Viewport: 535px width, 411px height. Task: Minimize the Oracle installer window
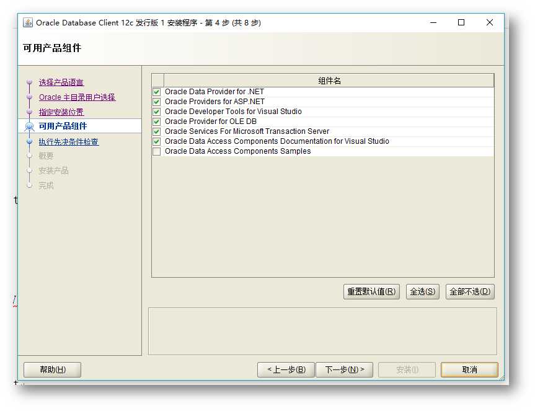pos(433,22)
